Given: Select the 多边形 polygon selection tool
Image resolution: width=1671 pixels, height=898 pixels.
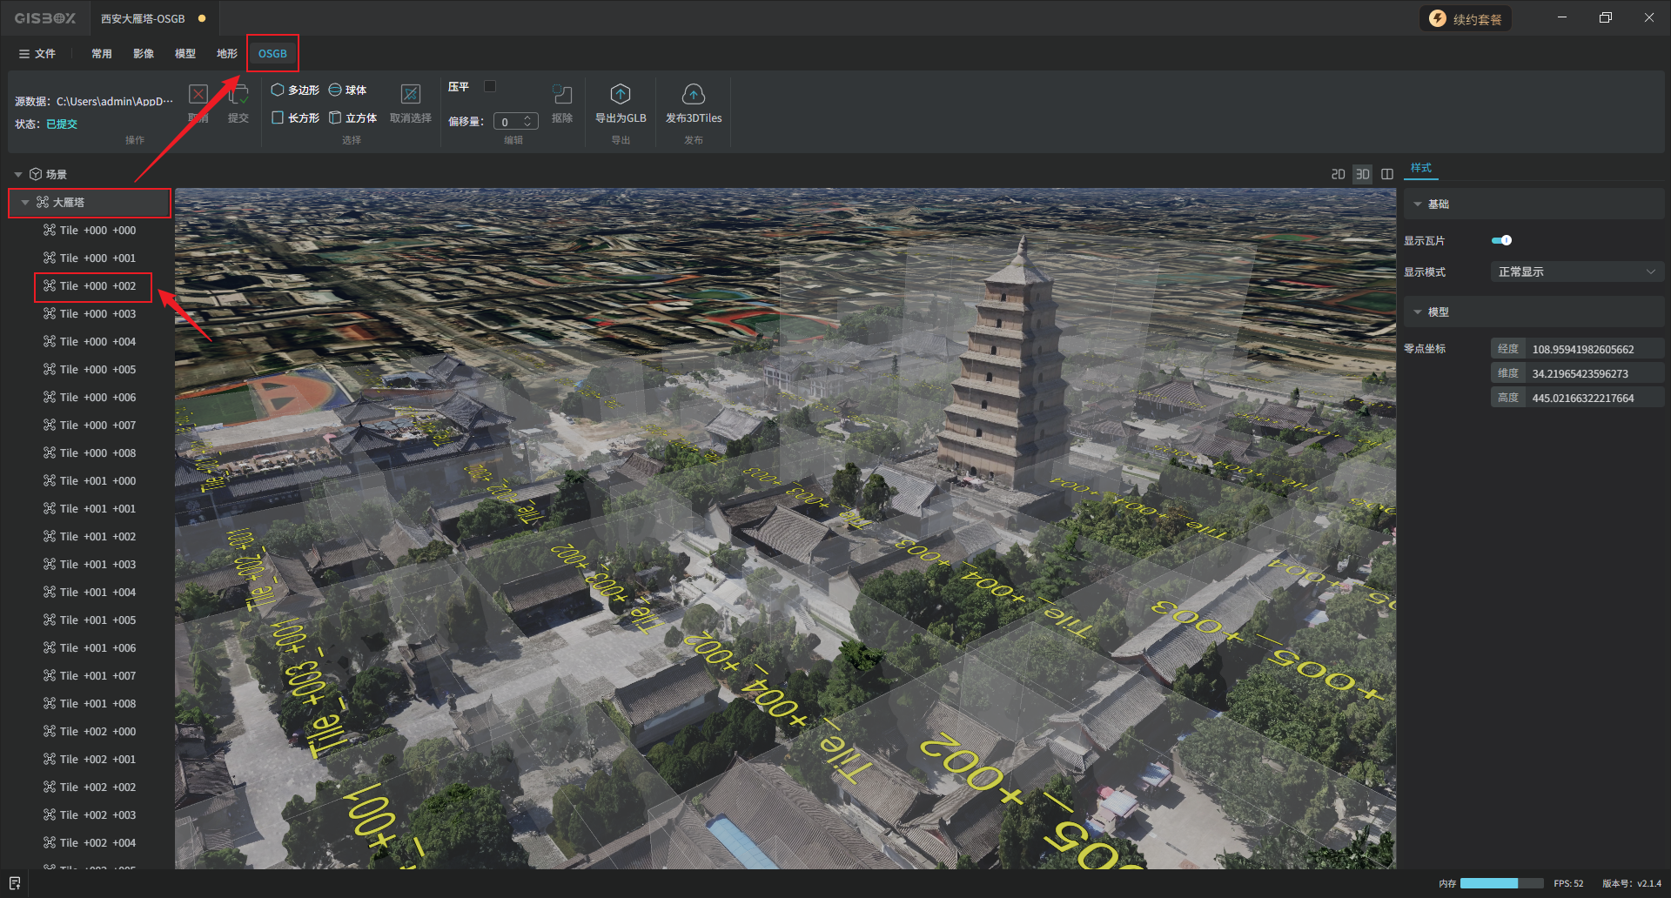Looking at the screenshot, I should 295,90.
